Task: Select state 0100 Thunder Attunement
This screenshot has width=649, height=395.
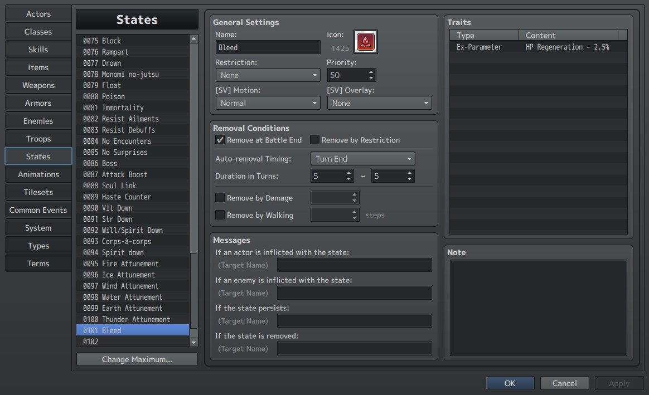Action: click(x=133, y=319)
